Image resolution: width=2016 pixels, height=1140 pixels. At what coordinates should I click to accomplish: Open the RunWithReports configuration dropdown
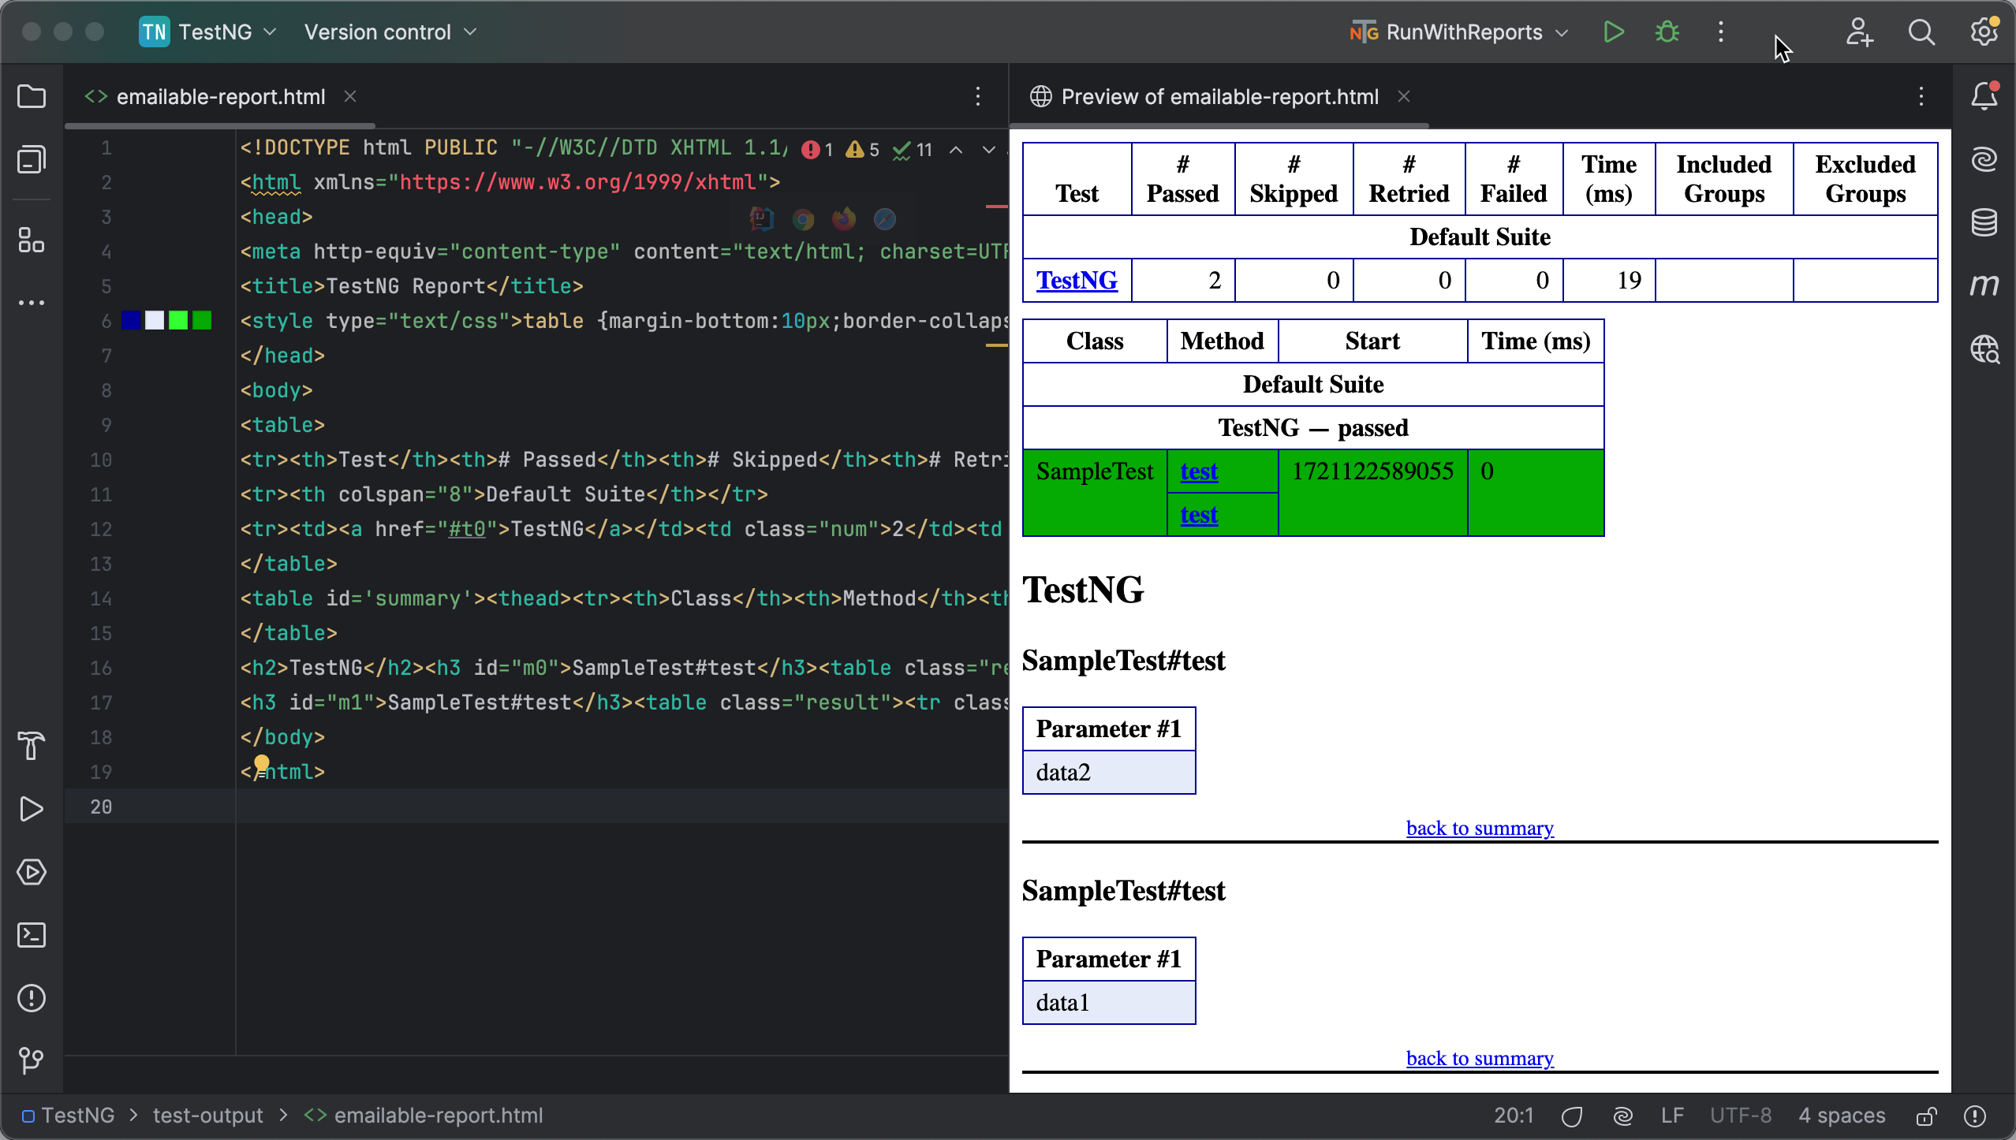click(x=1562, y=32)
